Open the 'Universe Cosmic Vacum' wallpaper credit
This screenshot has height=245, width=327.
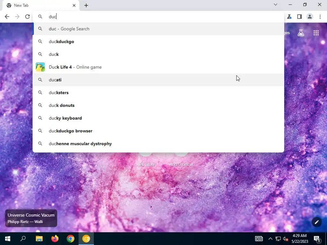point(31,218)
